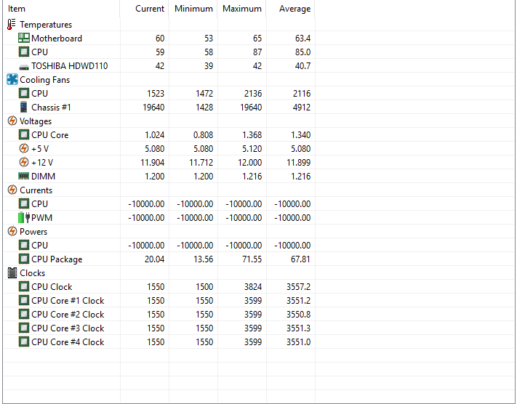This screenshot has height=404, width=517.
Task: Sort by the Minimum column header
Action: point(193,9)
